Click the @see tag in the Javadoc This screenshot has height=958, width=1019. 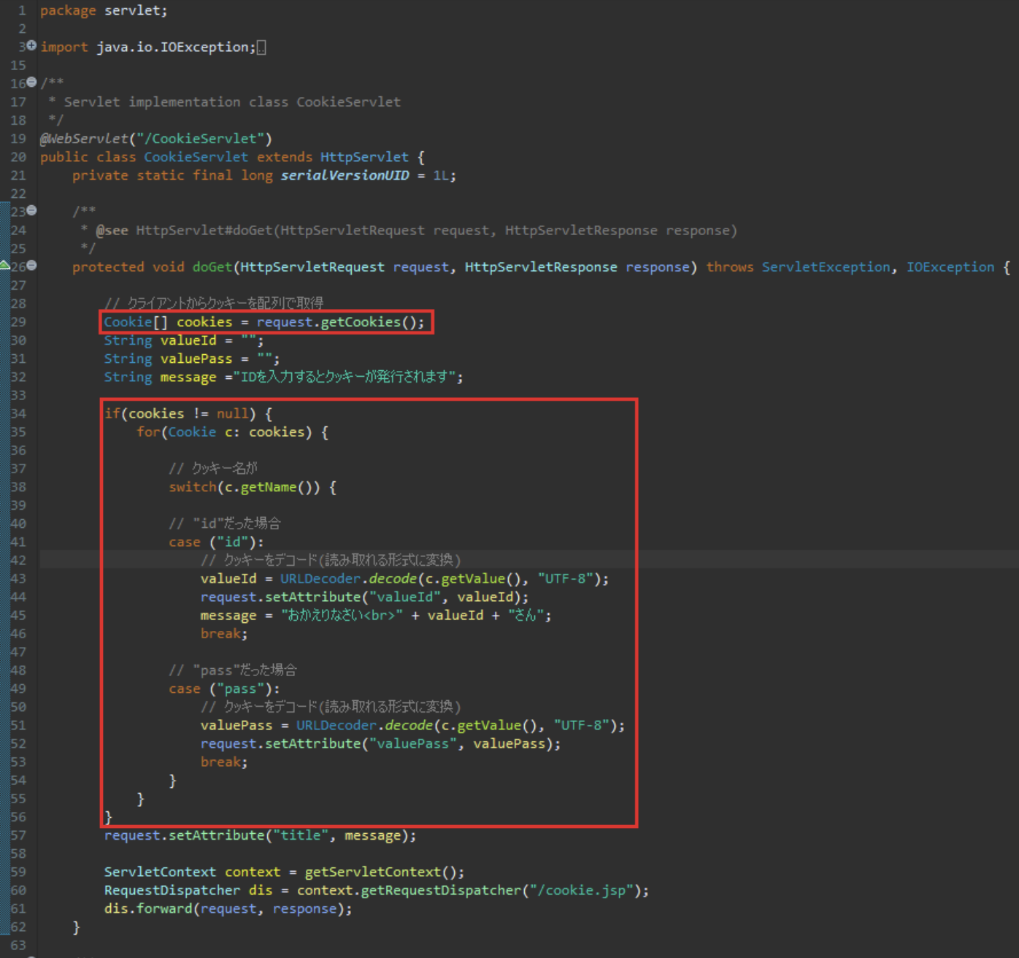click(112, 231)
